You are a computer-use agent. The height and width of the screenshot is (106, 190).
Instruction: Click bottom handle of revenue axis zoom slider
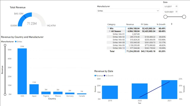point(5,94)
